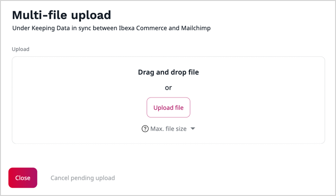Viewport: 336px width, 196px height.
Task: Click the "or" text in drop zone
Action: (x=168, y=88)
